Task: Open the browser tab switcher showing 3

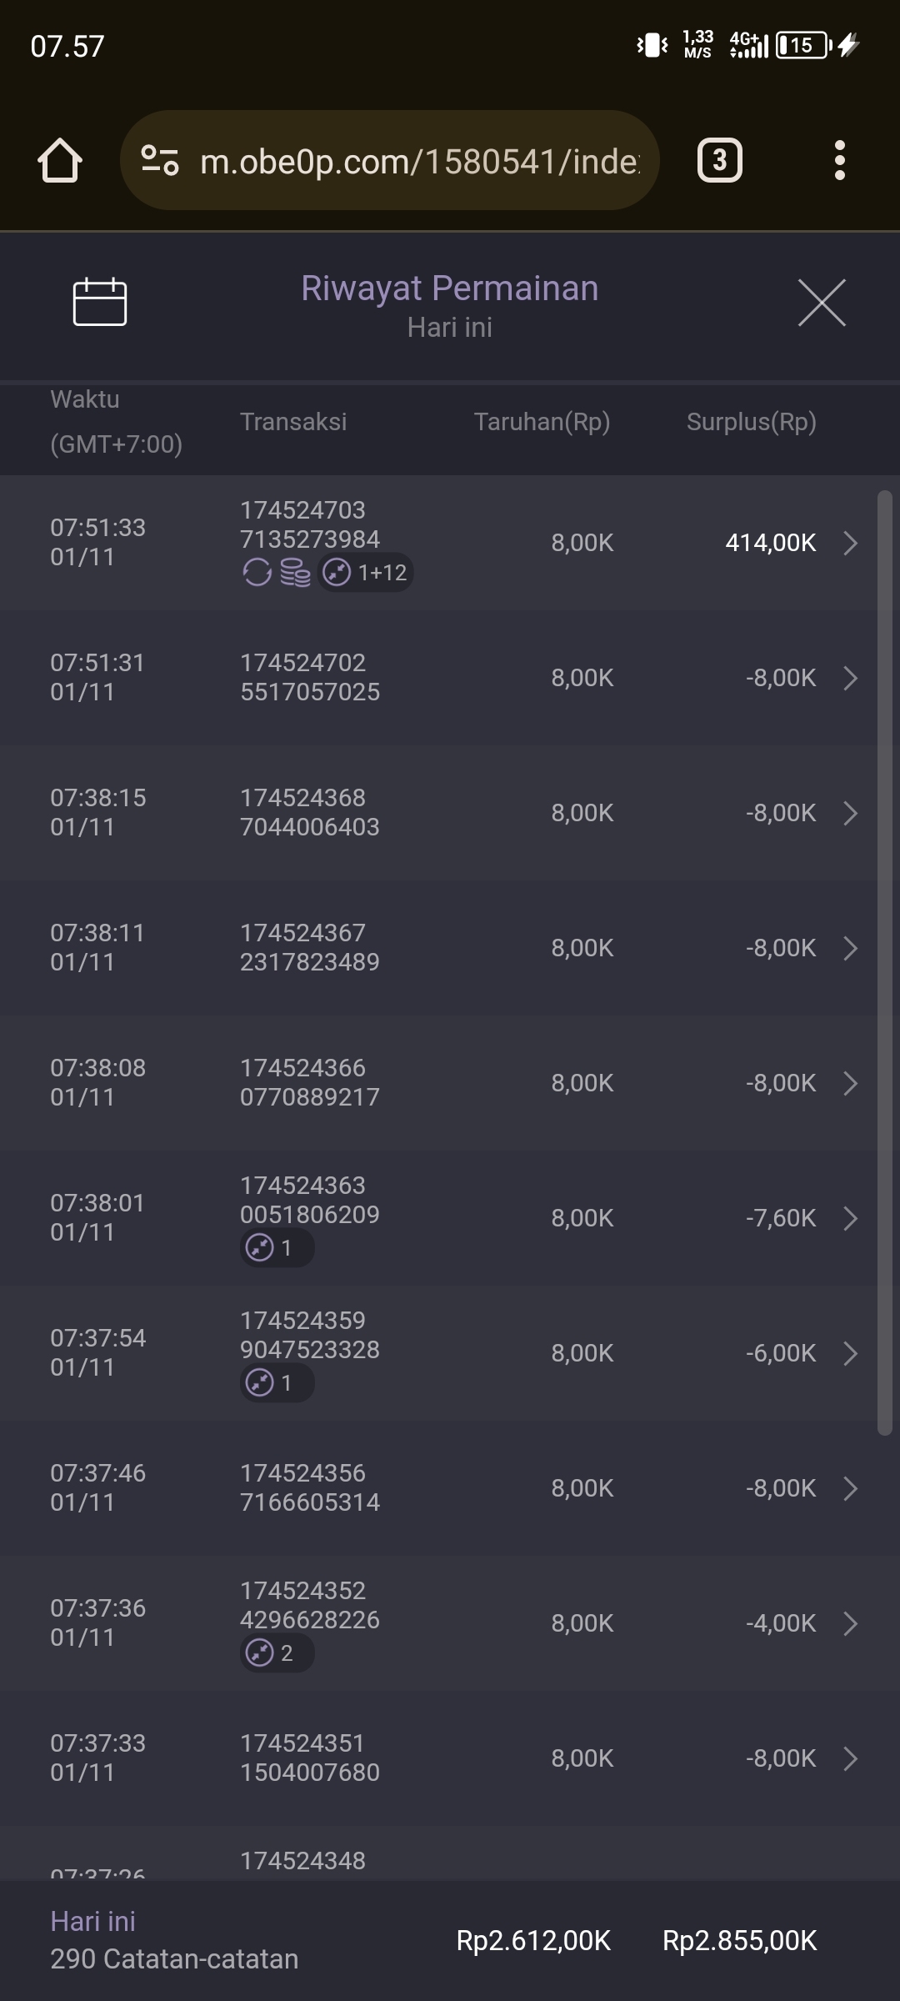Action: (x=719, y=160)
